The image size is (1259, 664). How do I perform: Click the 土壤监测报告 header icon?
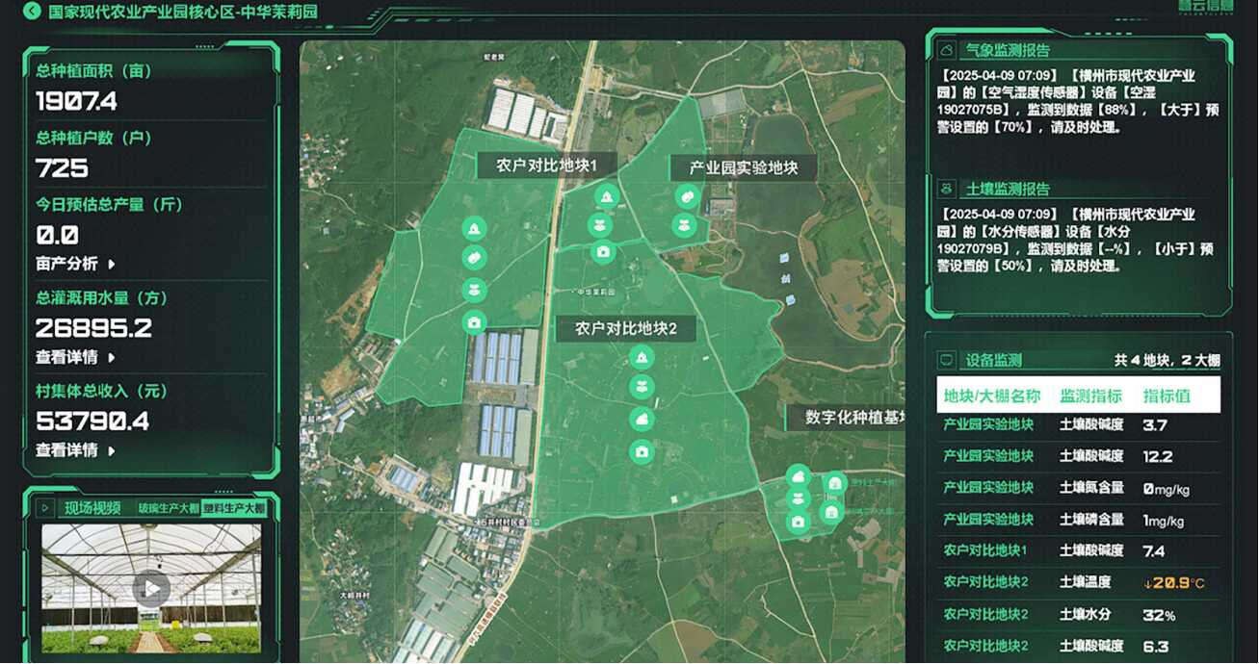click(948, 189)
